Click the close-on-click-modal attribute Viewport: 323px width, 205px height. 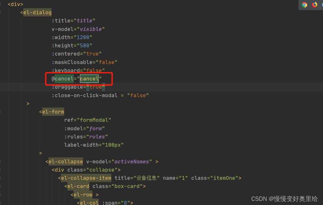(x=84, y=95)
